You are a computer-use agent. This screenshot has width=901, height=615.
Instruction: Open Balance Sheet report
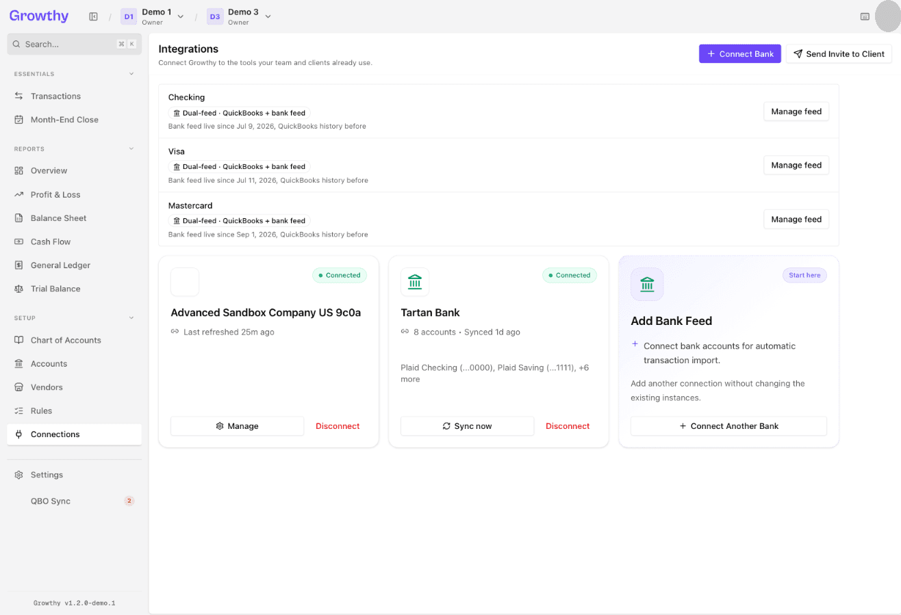[x=74, y=218]
